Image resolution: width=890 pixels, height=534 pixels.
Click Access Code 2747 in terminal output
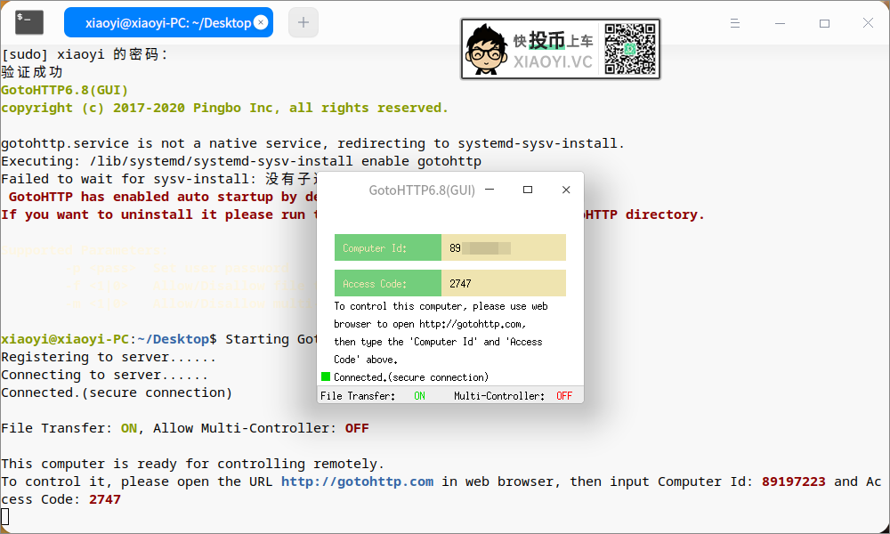(x=105, y=499)
